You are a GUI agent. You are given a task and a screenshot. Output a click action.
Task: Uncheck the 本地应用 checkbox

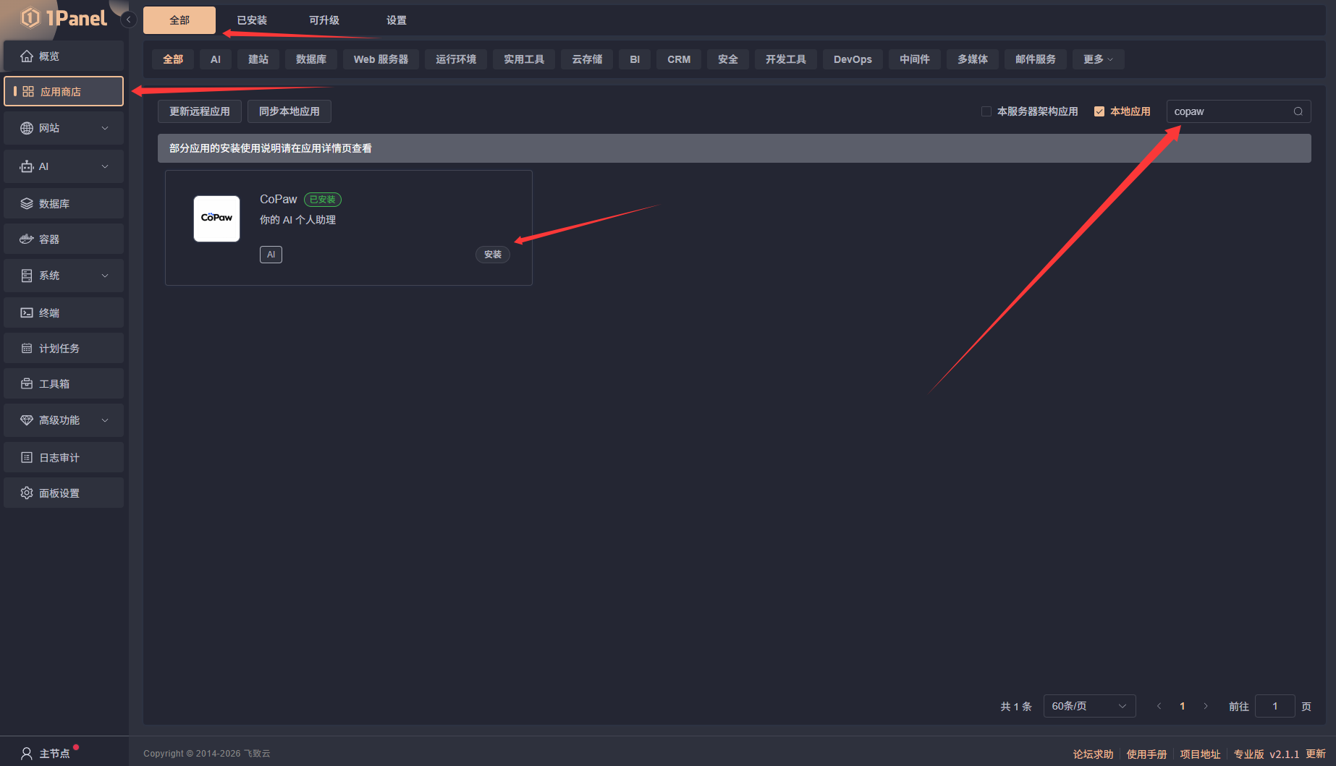1099,111
